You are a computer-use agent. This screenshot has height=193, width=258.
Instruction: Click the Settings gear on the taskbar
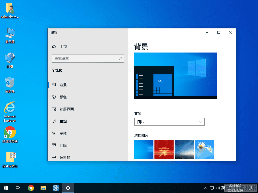pyautogui.click(x=68, y=188)
